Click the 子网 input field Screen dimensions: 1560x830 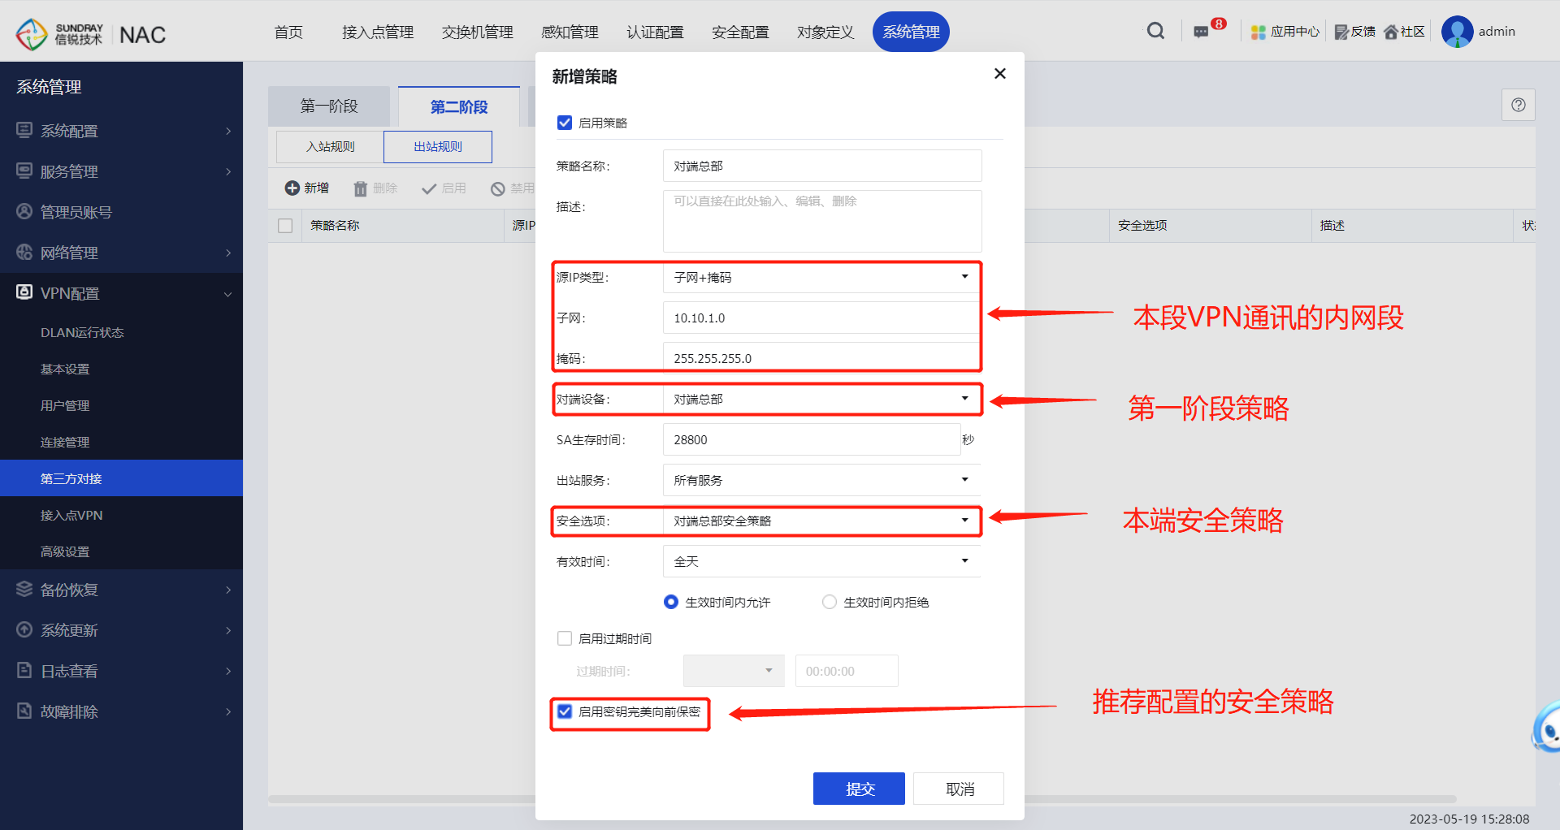coord(822,318)
